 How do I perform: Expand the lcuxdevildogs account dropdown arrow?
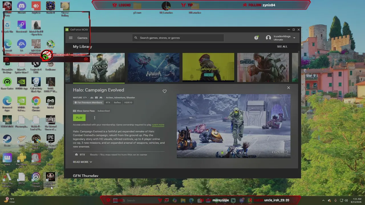click(294, 38)
